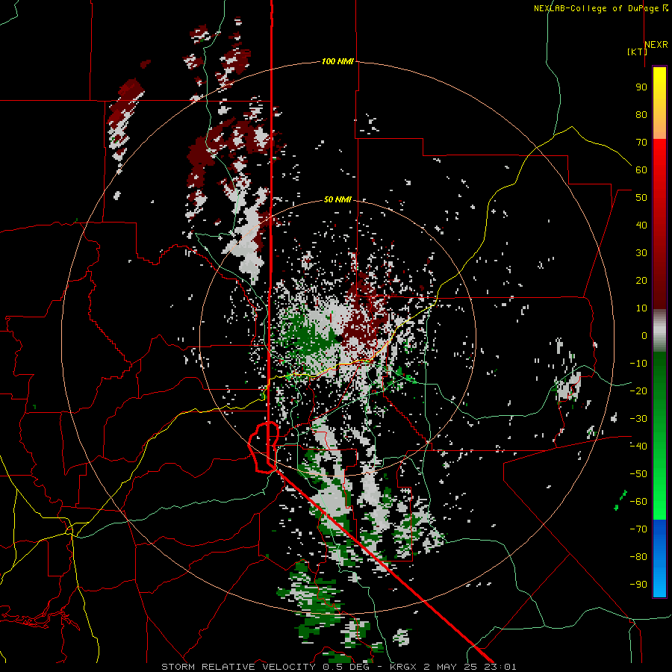Click the 30 value on velocity scale
Screen dimensions: 672x672
[641, 253]
